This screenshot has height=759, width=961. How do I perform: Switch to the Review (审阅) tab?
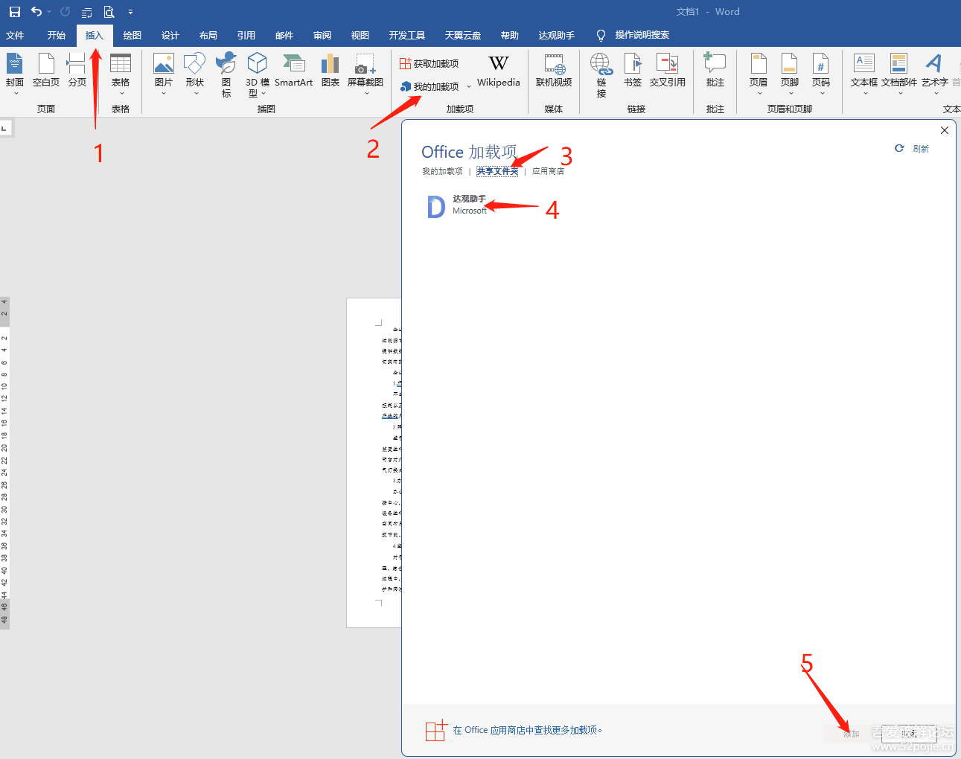[322, 36]
